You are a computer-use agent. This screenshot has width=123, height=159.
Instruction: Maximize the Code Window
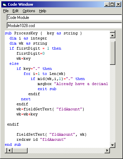(x=112, y=4)
